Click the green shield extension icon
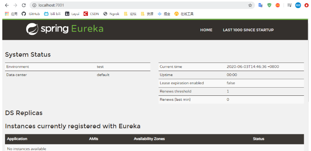The image size is (311, 151). click(x=269, y=5)
